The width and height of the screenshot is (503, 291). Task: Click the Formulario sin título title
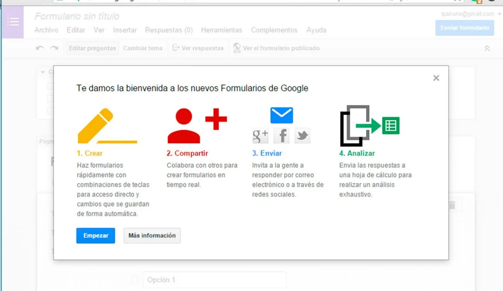tap(77, 16)
